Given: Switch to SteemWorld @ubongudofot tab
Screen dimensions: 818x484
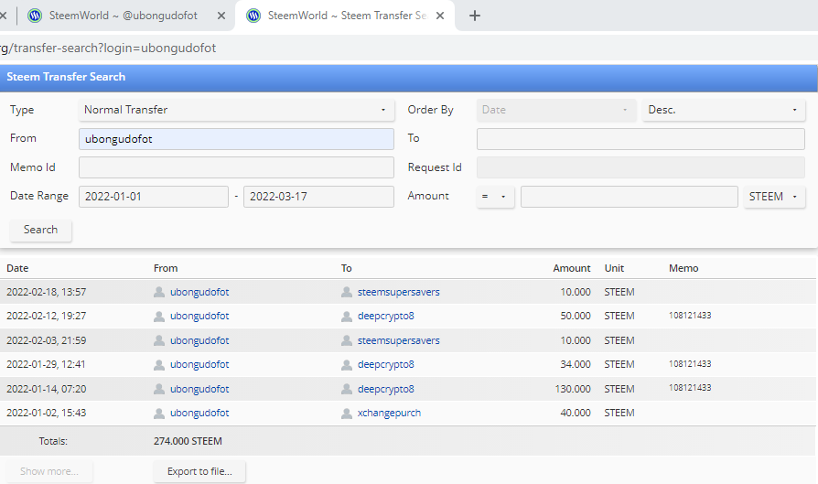Looking at the screenshot, I should coord(124,16).
